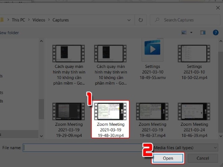This screenshot has height=167, width=223.
Task: Expand the address bar history dropdown
Action: (x=129, y=20)
